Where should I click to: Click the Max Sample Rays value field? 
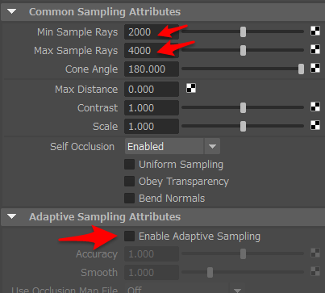click(152, 51)
